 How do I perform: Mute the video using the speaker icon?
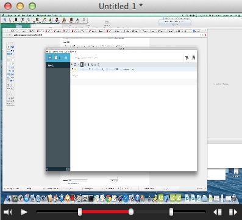[x=8, y=212]
